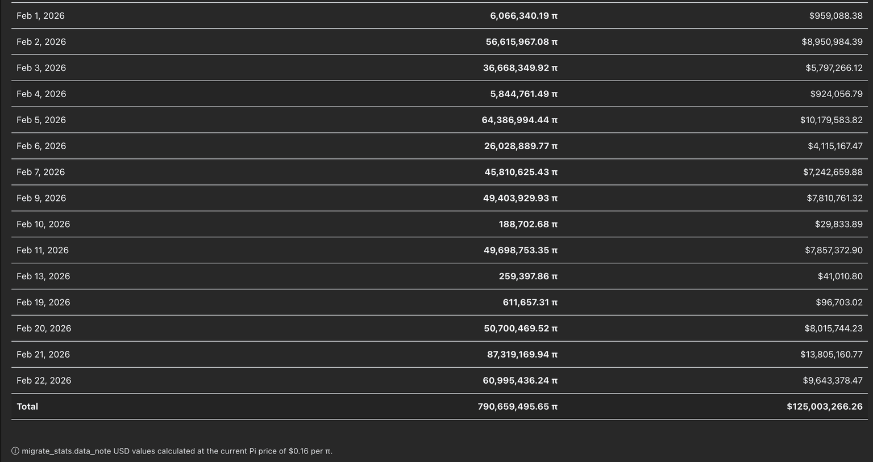This screenshot has height=462, width=873.
Task: Click the Pi price note text
Action: click(177, 451)
